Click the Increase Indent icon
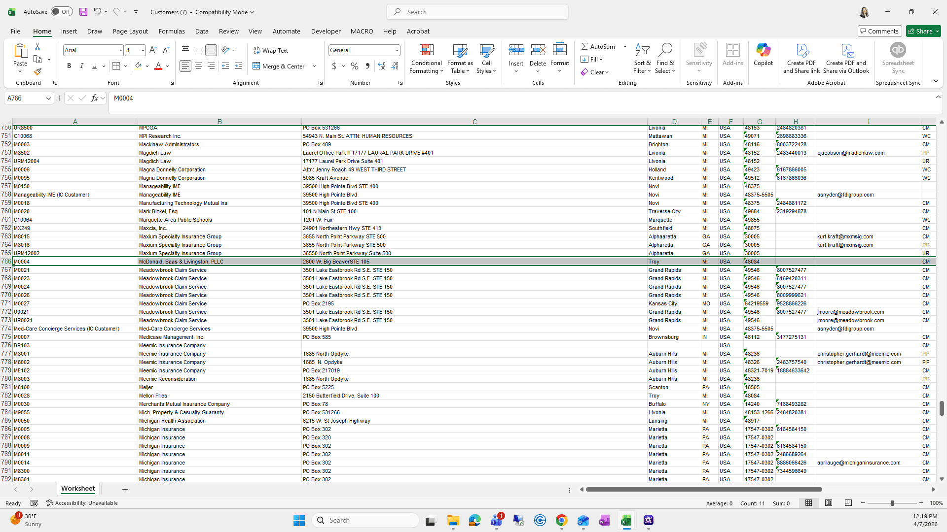 [x=238, y=66]
